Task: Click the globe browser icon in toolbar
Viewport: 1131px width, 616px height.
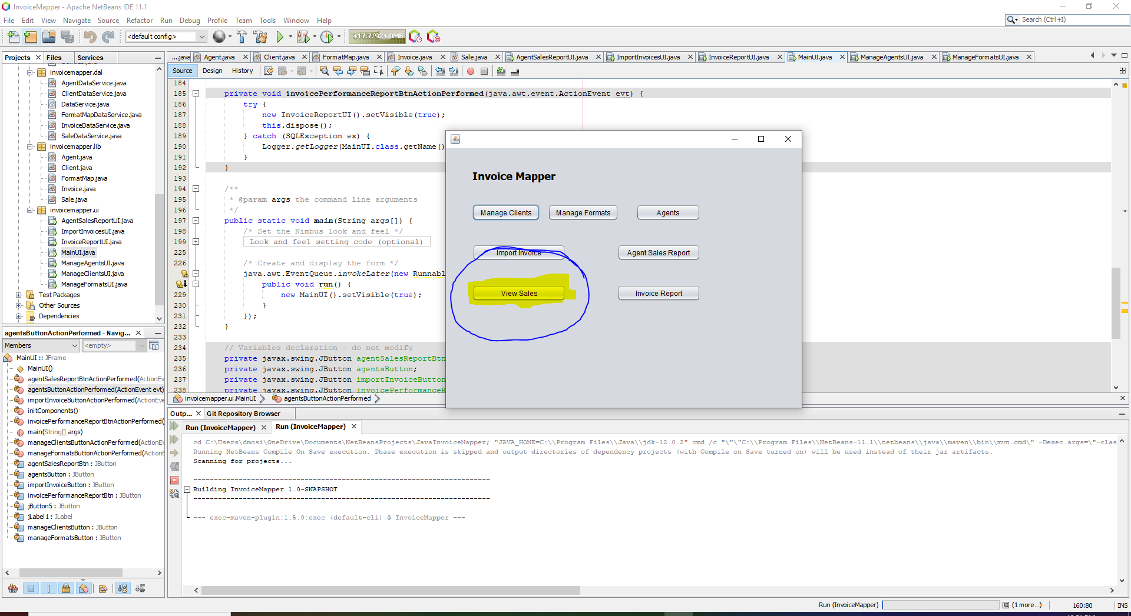Action: point(219,37)
